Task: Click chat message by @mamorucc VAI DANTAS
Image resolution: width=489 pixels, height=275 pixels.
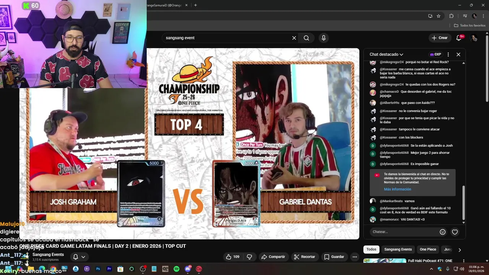Action: [402, 220]
